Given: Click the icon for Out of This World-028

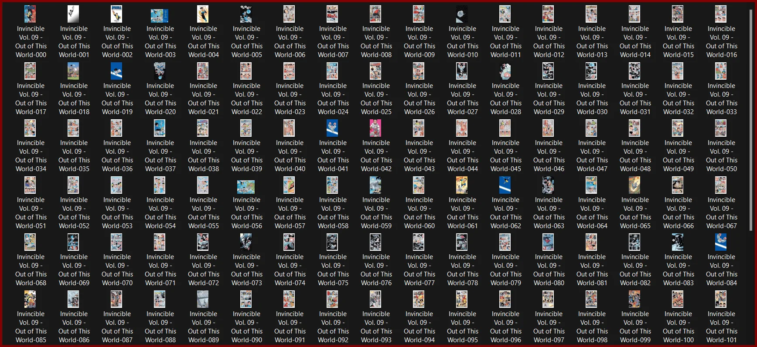Looking at the screenshot, I should [505, 71].
